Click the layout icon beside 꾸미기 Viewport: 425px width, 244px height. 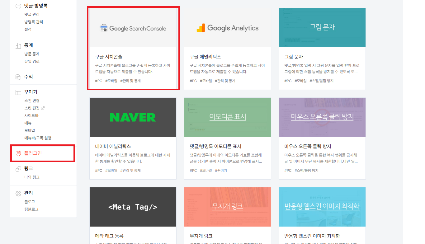18,92
